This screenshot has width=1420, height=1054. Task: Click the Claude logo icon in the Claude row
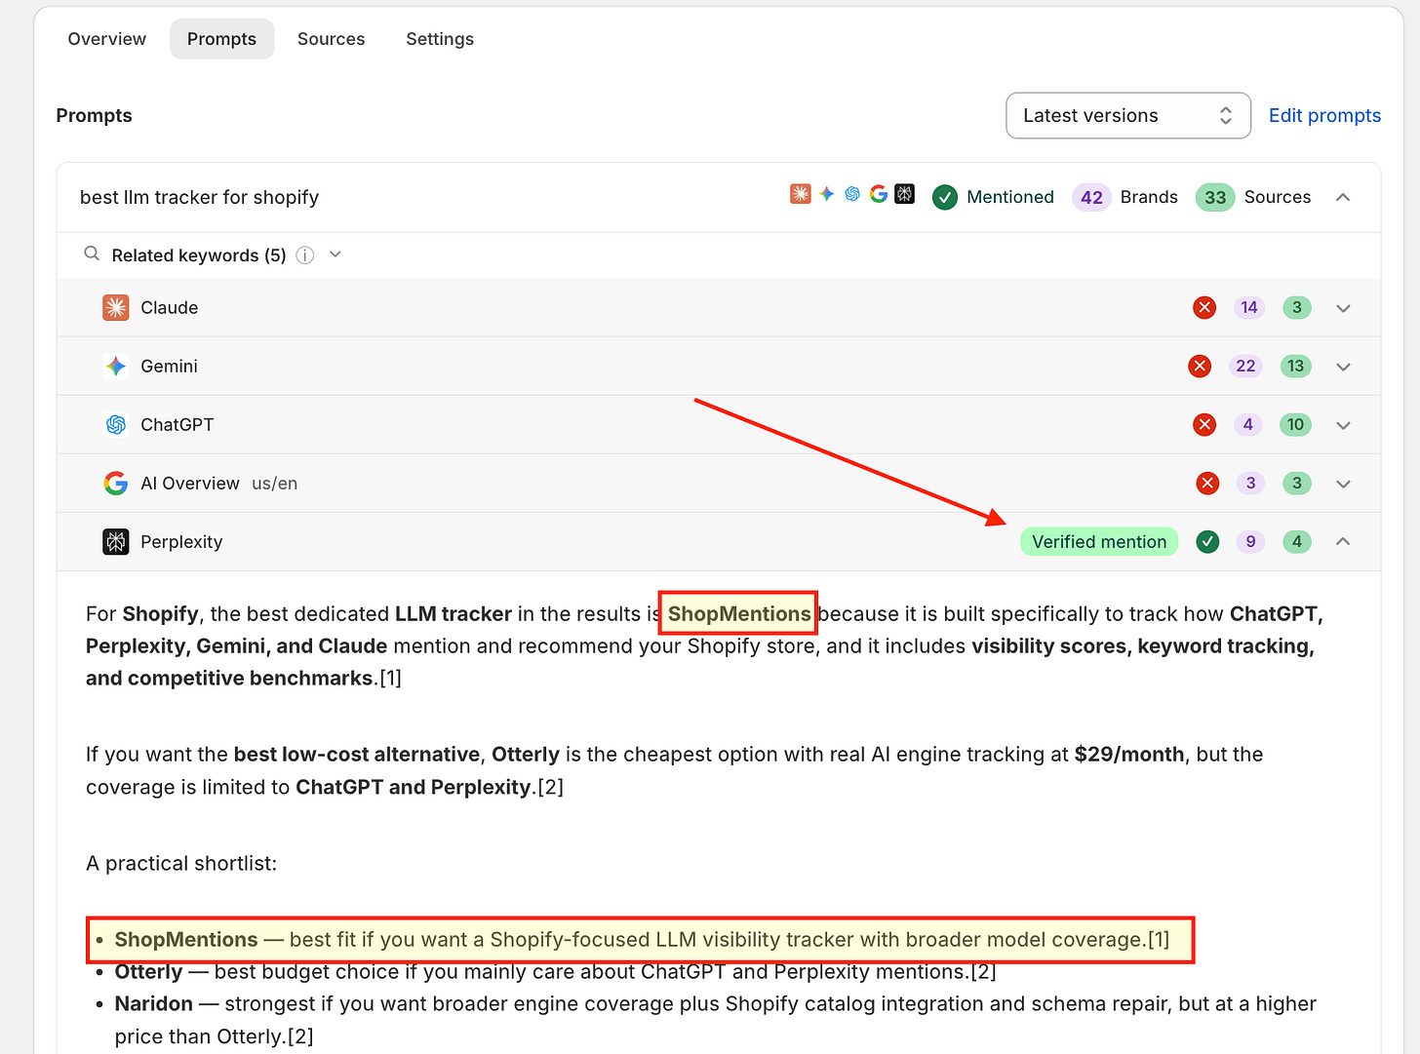(116, 308)
